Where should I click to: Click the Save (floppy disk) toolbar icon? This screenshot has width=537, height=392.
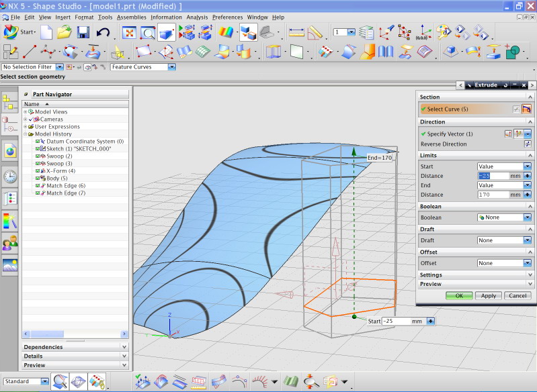pos(83,32)
